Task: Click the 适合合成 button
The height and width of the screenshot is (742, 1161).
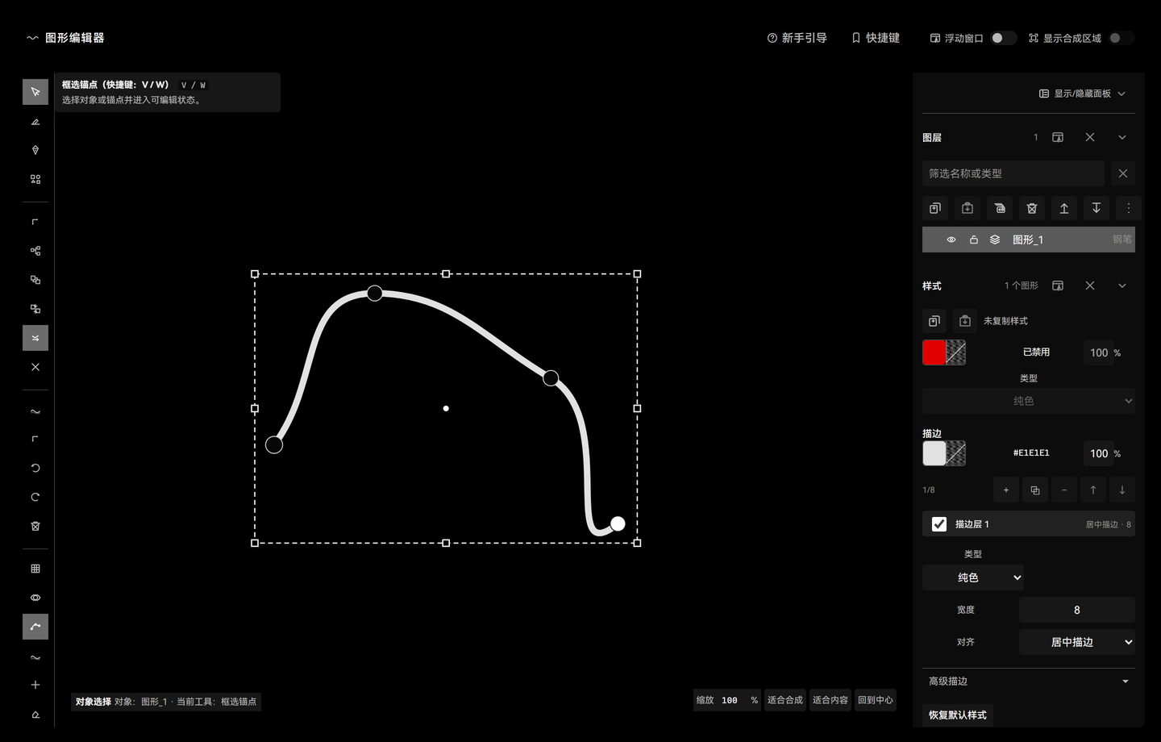Action: tap(785, 700)
